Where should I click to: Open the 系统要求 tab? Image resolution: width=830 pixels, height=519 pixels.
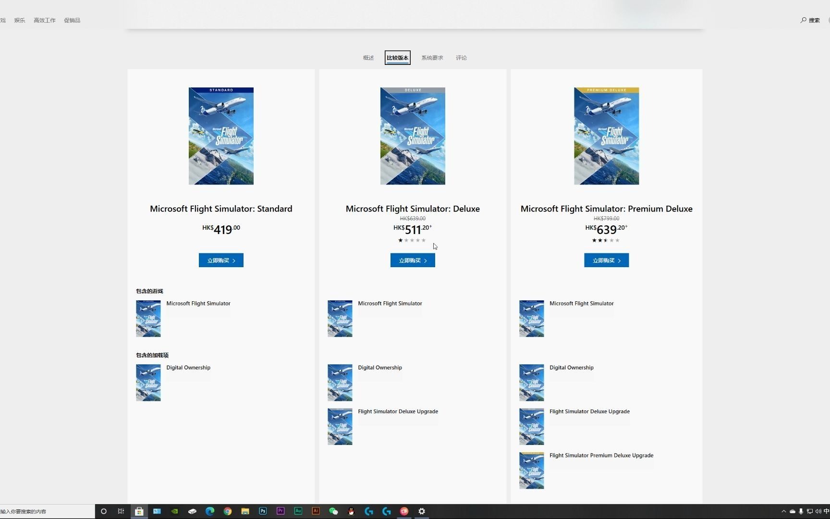coord(432,58)
